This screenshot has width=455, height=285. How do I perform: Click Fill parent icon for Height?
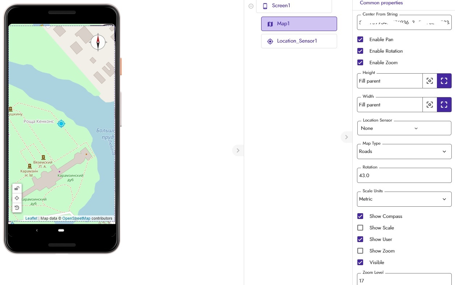pos(444,81)
